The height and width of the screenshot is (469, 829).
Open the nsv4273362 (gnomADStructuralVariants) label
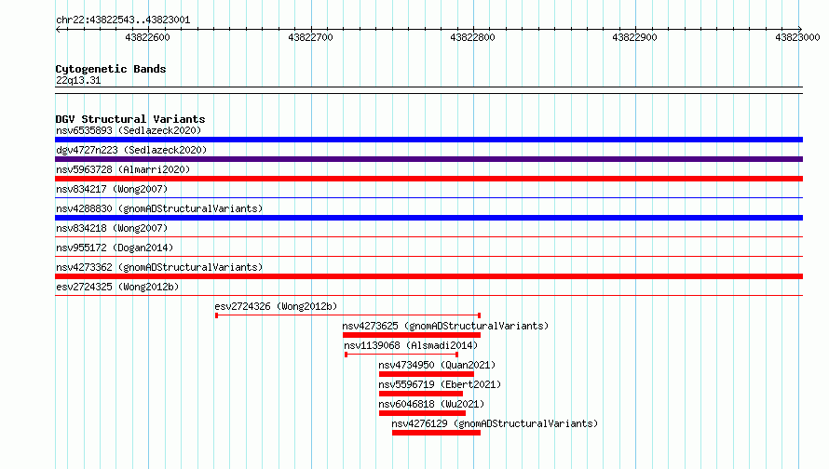(x=159, y=267)
